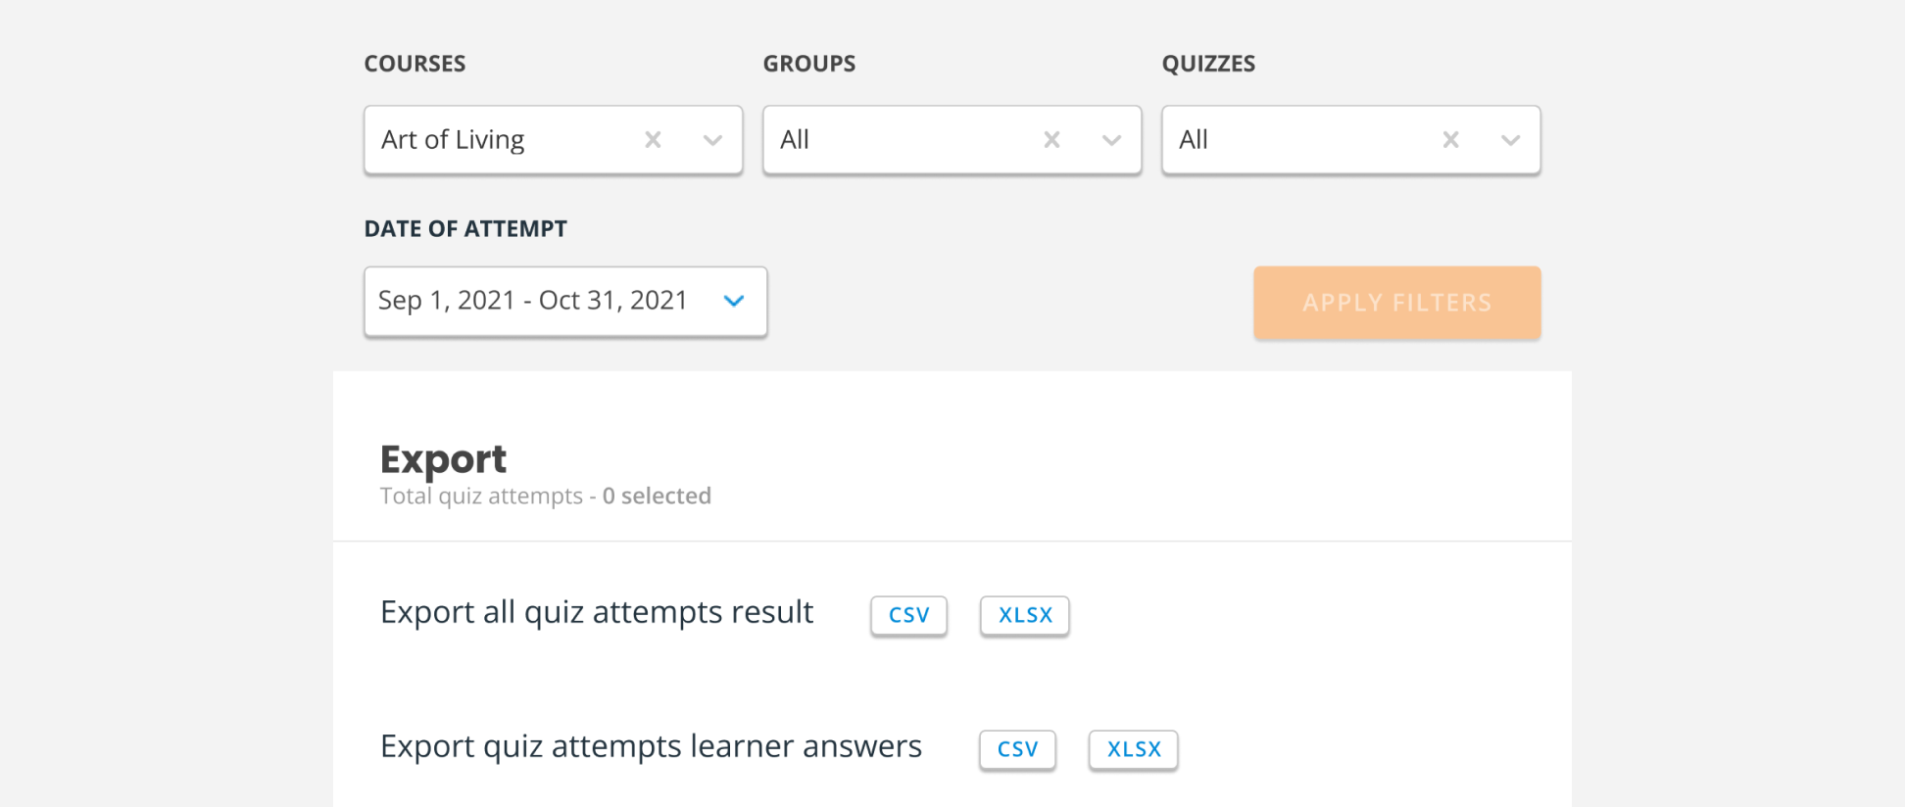Click the Groups label
The image size is (1905, 807).
(809, 64)
